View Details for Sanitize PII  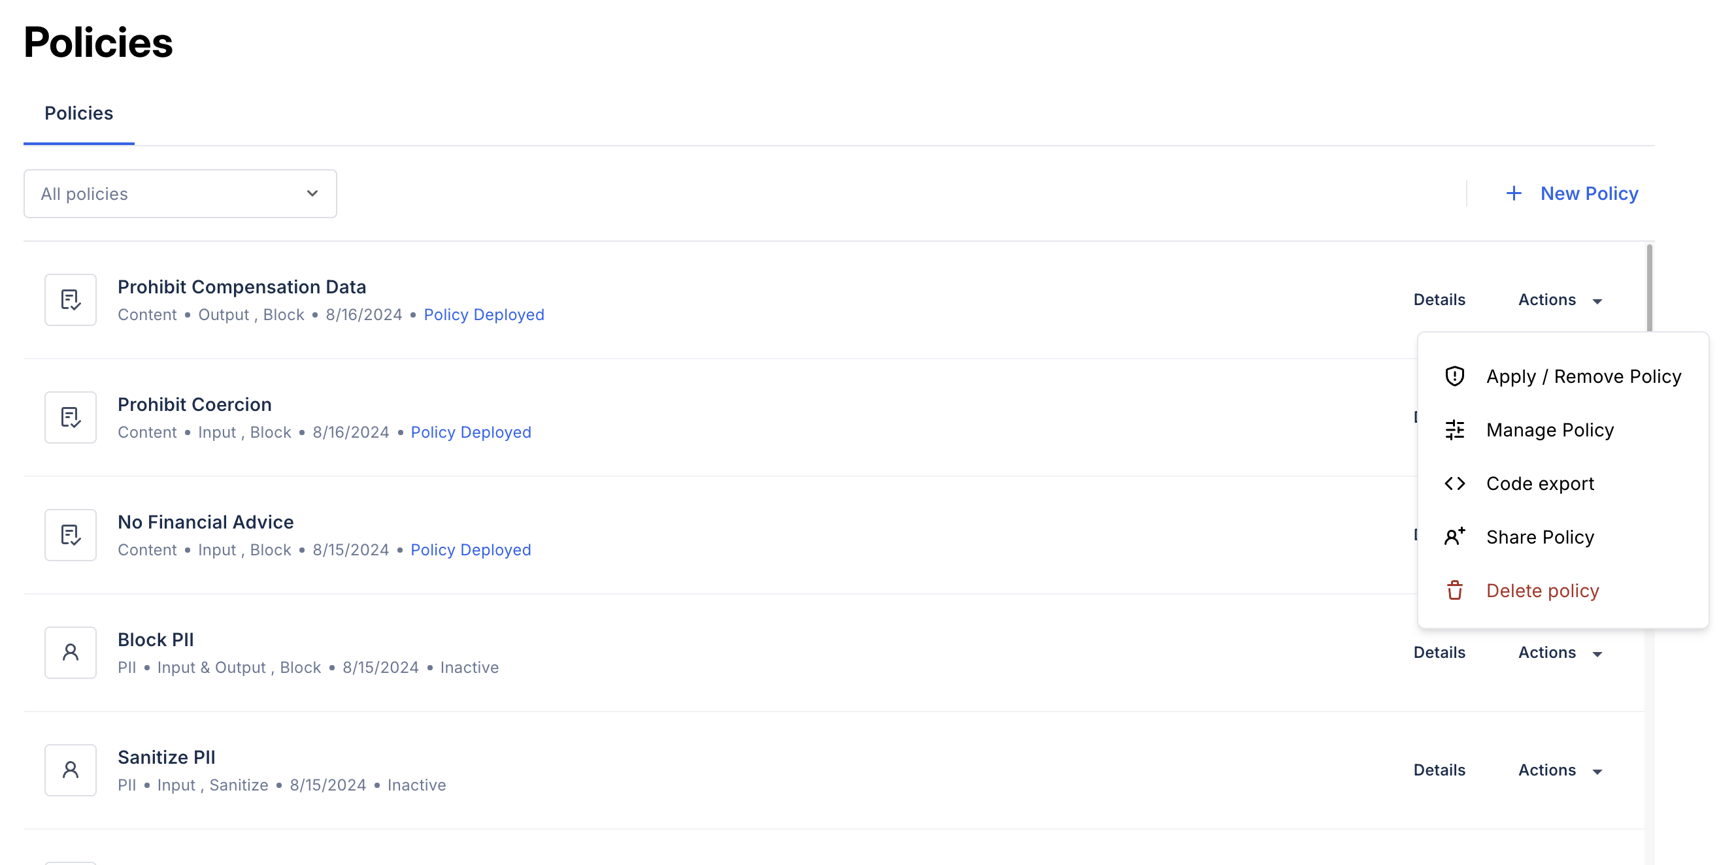point(1439,770)
